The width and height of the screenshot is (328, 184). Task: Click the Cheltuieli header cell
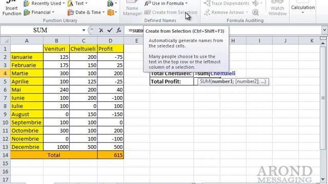(x=84, y=49)
